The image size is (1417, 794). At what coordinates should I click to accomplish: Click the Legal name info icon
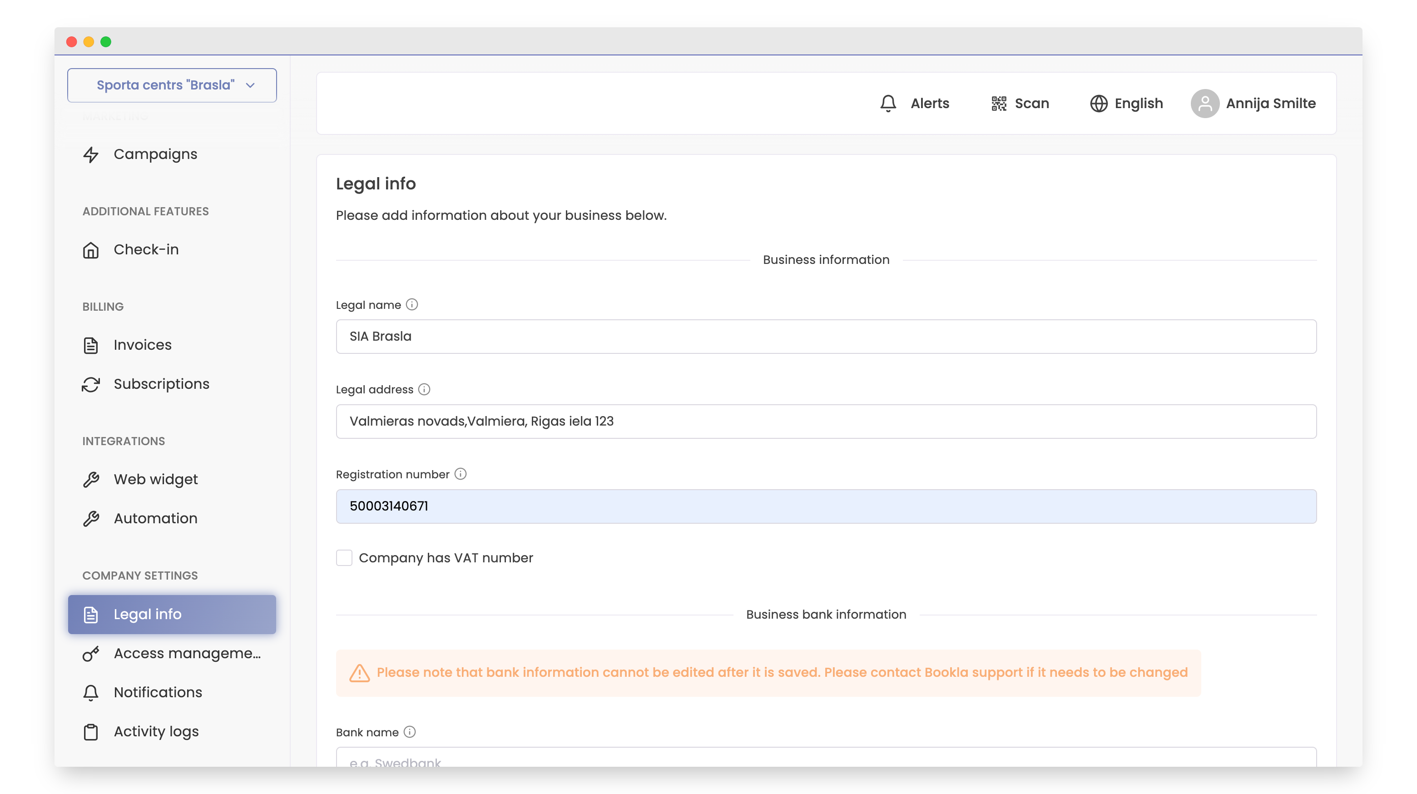tap(412, 304)
